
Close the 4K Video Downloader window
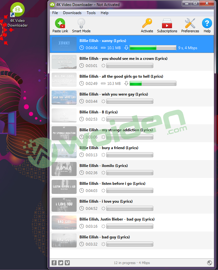(207, 3)
